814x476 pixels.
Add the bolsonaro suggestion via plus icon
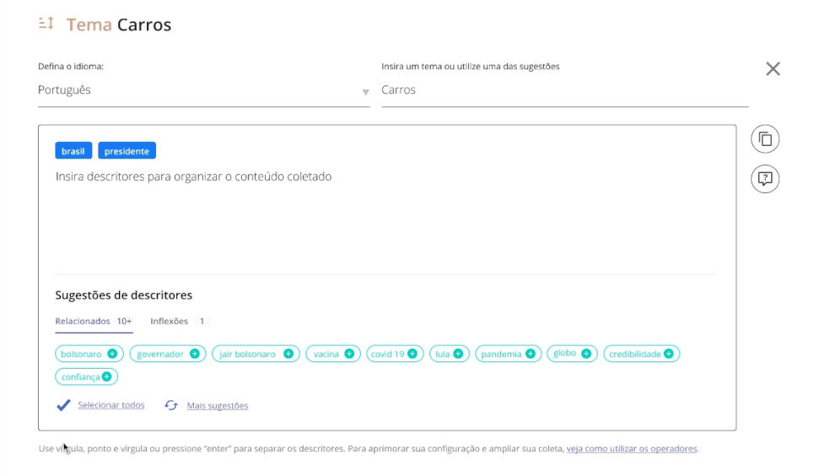pyautogui.click(x=112, y=354)
